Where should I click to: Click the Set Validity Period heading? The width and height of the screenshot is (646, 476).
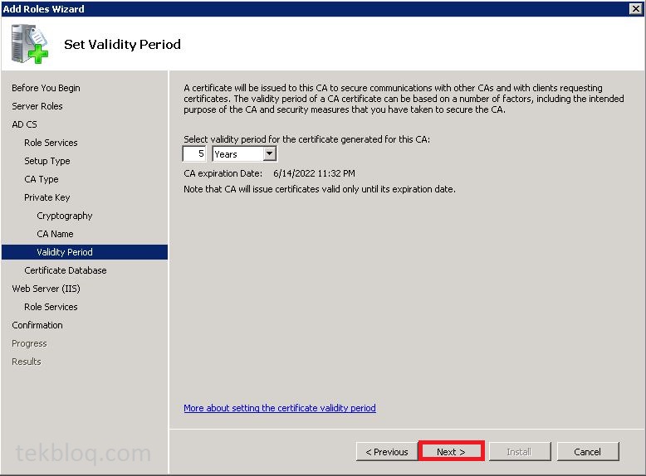tap(122, 45)
